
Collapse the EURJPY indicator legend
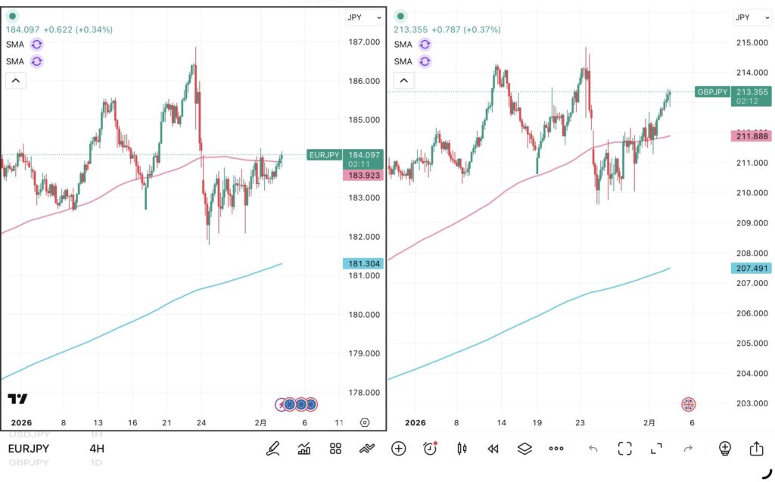click(16, 80)
